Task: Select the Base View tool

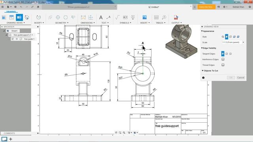Action: point(4,17)
